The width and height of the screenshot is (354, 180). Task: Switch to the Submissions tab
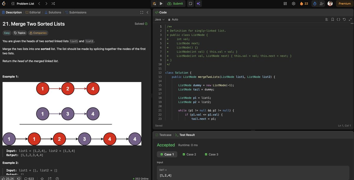pyautogui.click(x=76, y=12)
